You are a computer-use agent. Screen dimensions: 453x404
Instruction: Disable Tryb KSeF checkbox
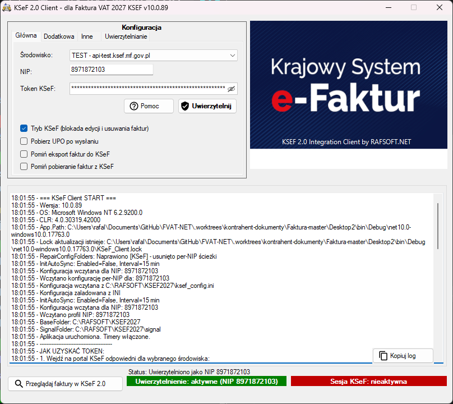coord(24,128)
